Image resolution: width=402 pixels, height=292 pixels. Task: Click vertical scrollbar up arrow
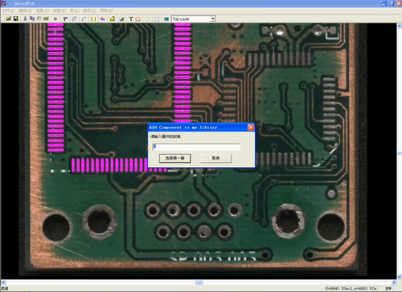(400, 26)
